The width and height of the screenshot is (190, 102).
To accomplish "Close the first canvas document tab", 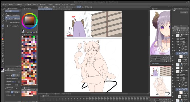I will point(51,9).
